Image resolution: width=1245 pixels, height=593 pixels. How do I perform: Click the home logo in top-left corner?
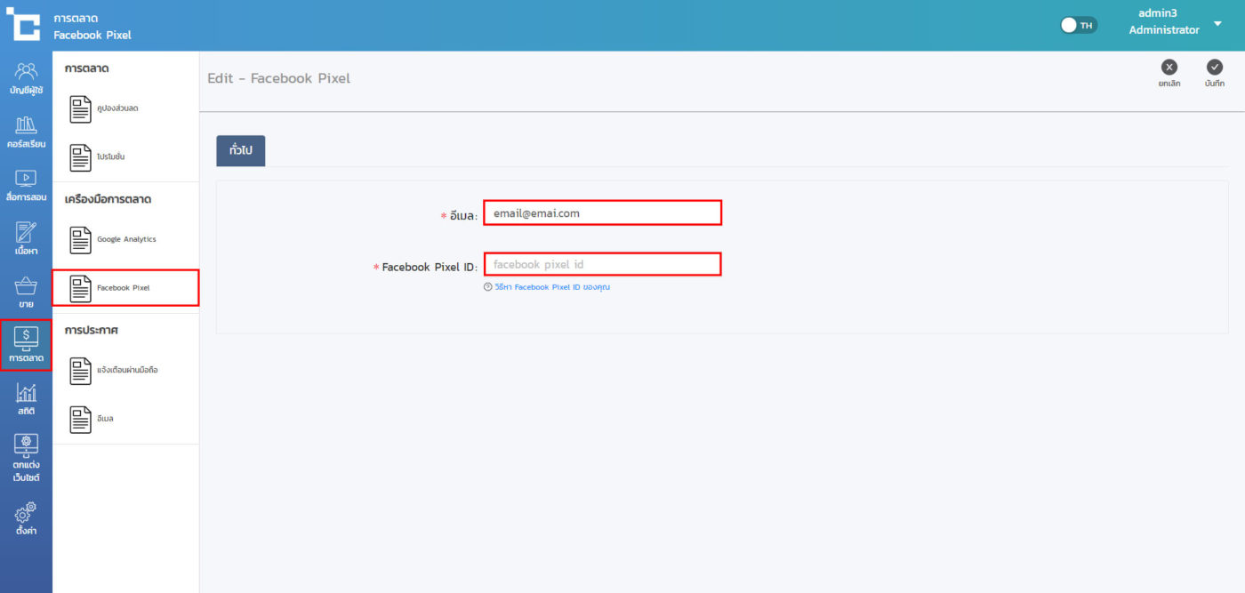[23, 24]
